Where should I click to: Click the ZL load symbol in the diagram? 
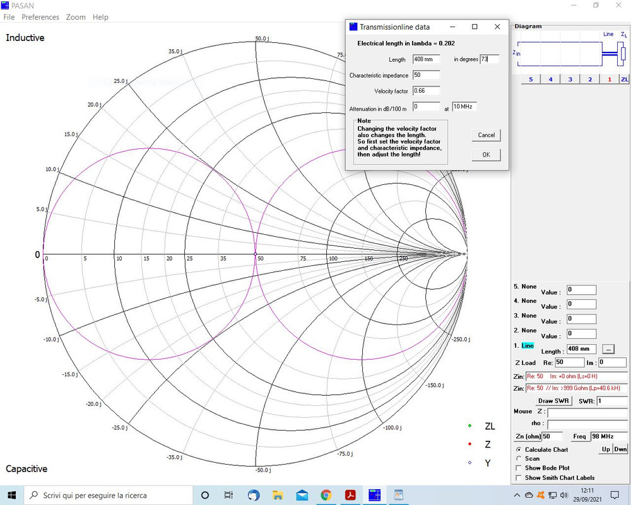pyautogui.click(x=623, y=53)
